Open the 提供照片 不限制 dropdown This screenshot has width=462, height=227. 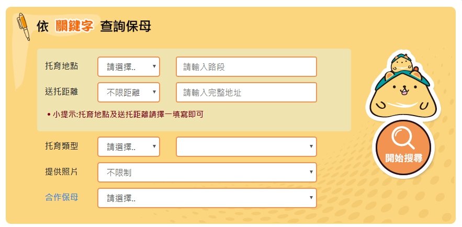tap(207, 172)
